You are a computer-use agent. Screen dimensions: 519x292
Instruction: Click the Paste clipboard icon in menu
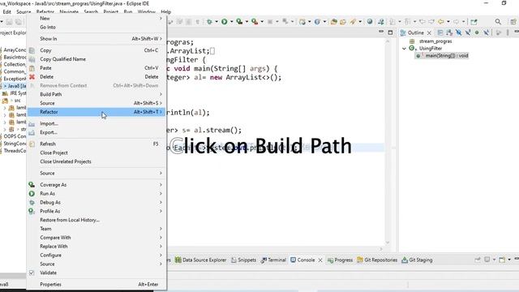point(32,68)
